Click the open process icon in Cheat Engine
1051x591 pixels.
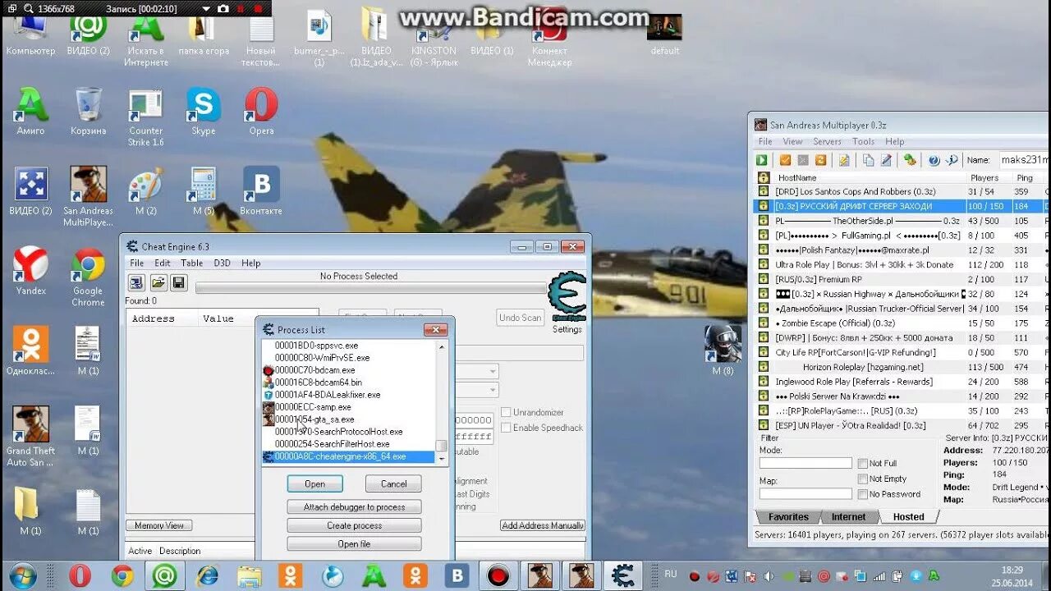(x=137, y=283)
